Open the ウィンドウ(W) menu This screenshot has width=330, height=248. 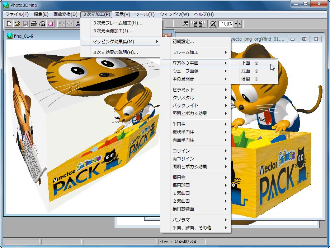(174, 14)
